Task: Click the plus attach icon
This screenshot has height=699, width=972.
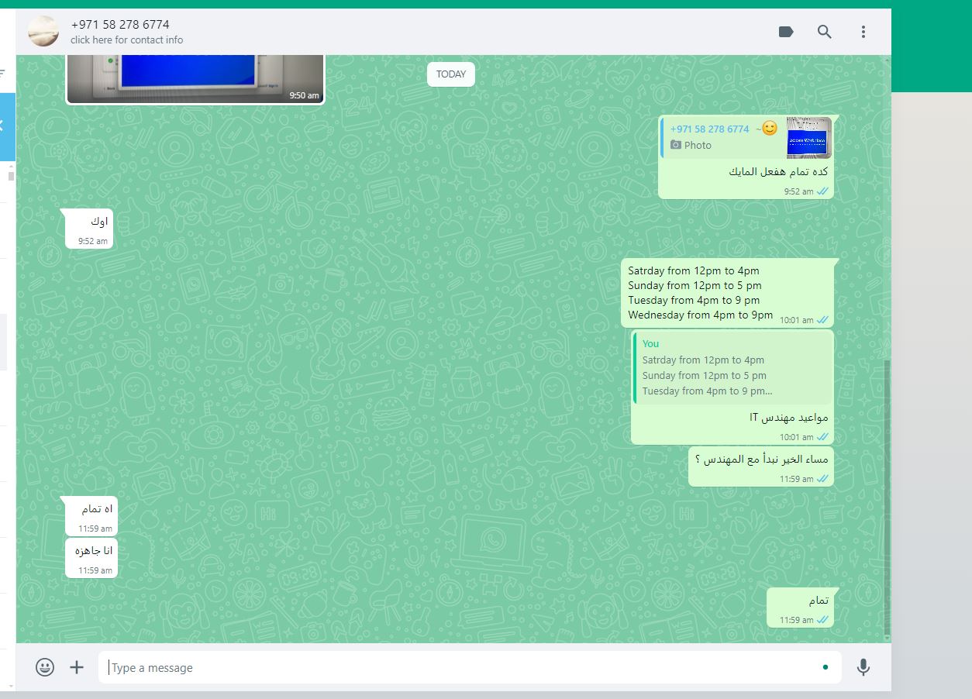Action: click(77, 667)
